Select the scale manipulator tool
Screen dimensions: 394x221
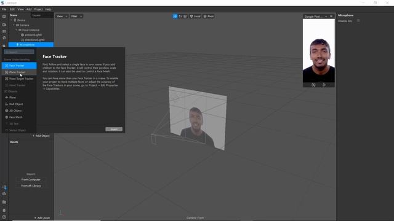[185, 17]
